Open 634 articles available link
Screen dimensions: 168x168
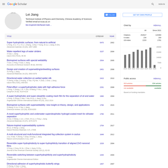coord(157,83)
